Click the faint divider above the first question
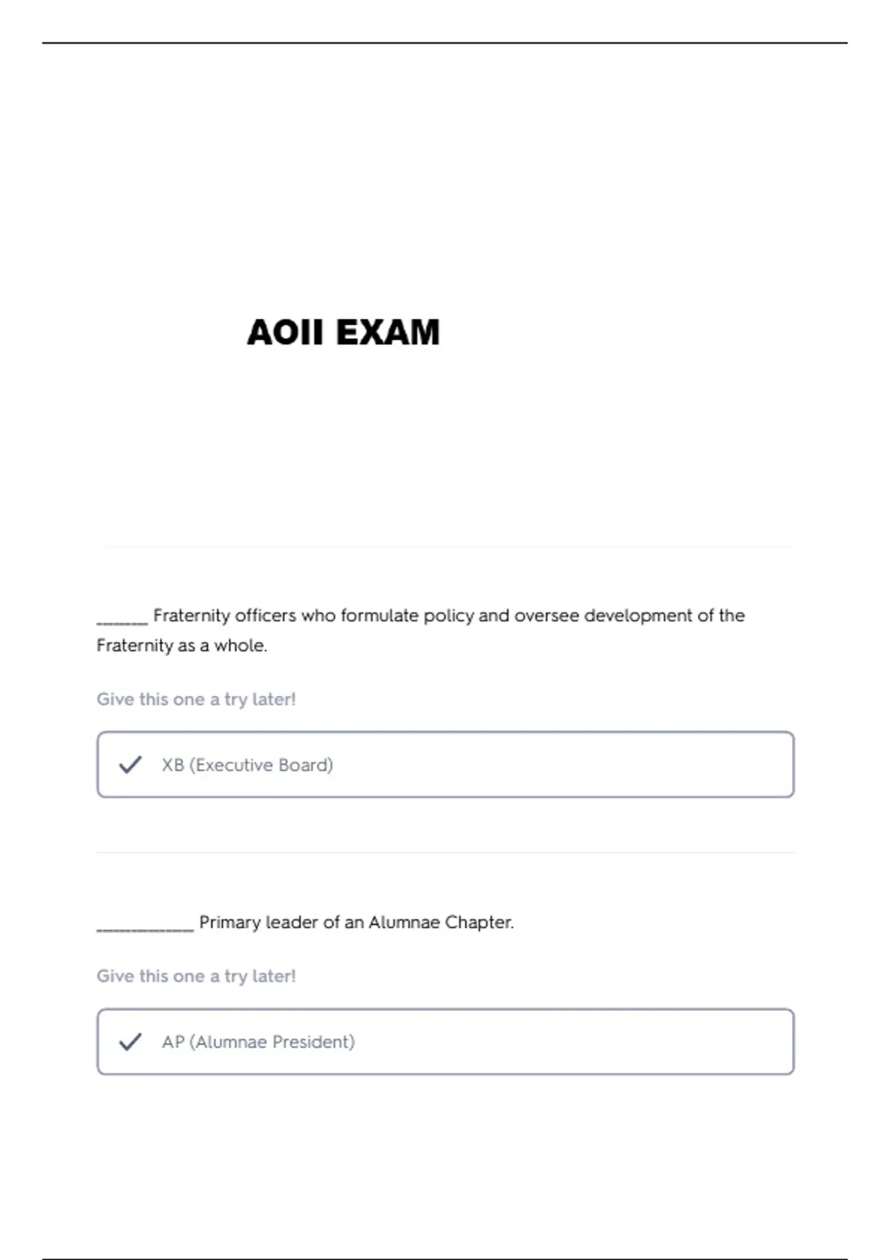The image size is (889, 1260). click(x=445, y=548)
